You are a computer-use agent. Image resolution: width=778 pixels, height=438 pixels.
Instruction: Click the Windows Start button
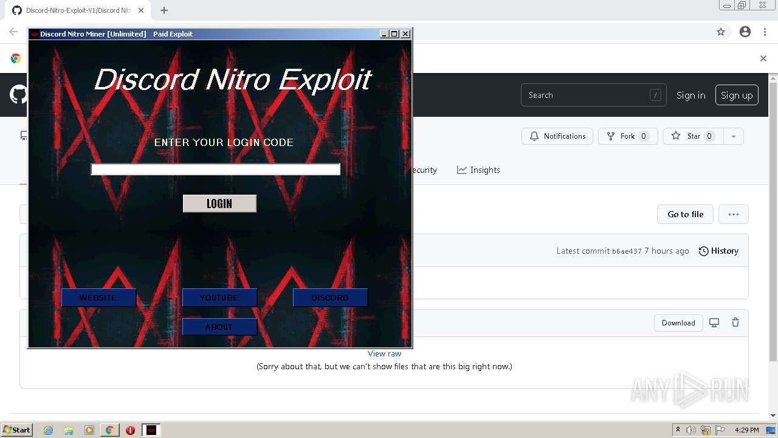click(x=17, y=430)
